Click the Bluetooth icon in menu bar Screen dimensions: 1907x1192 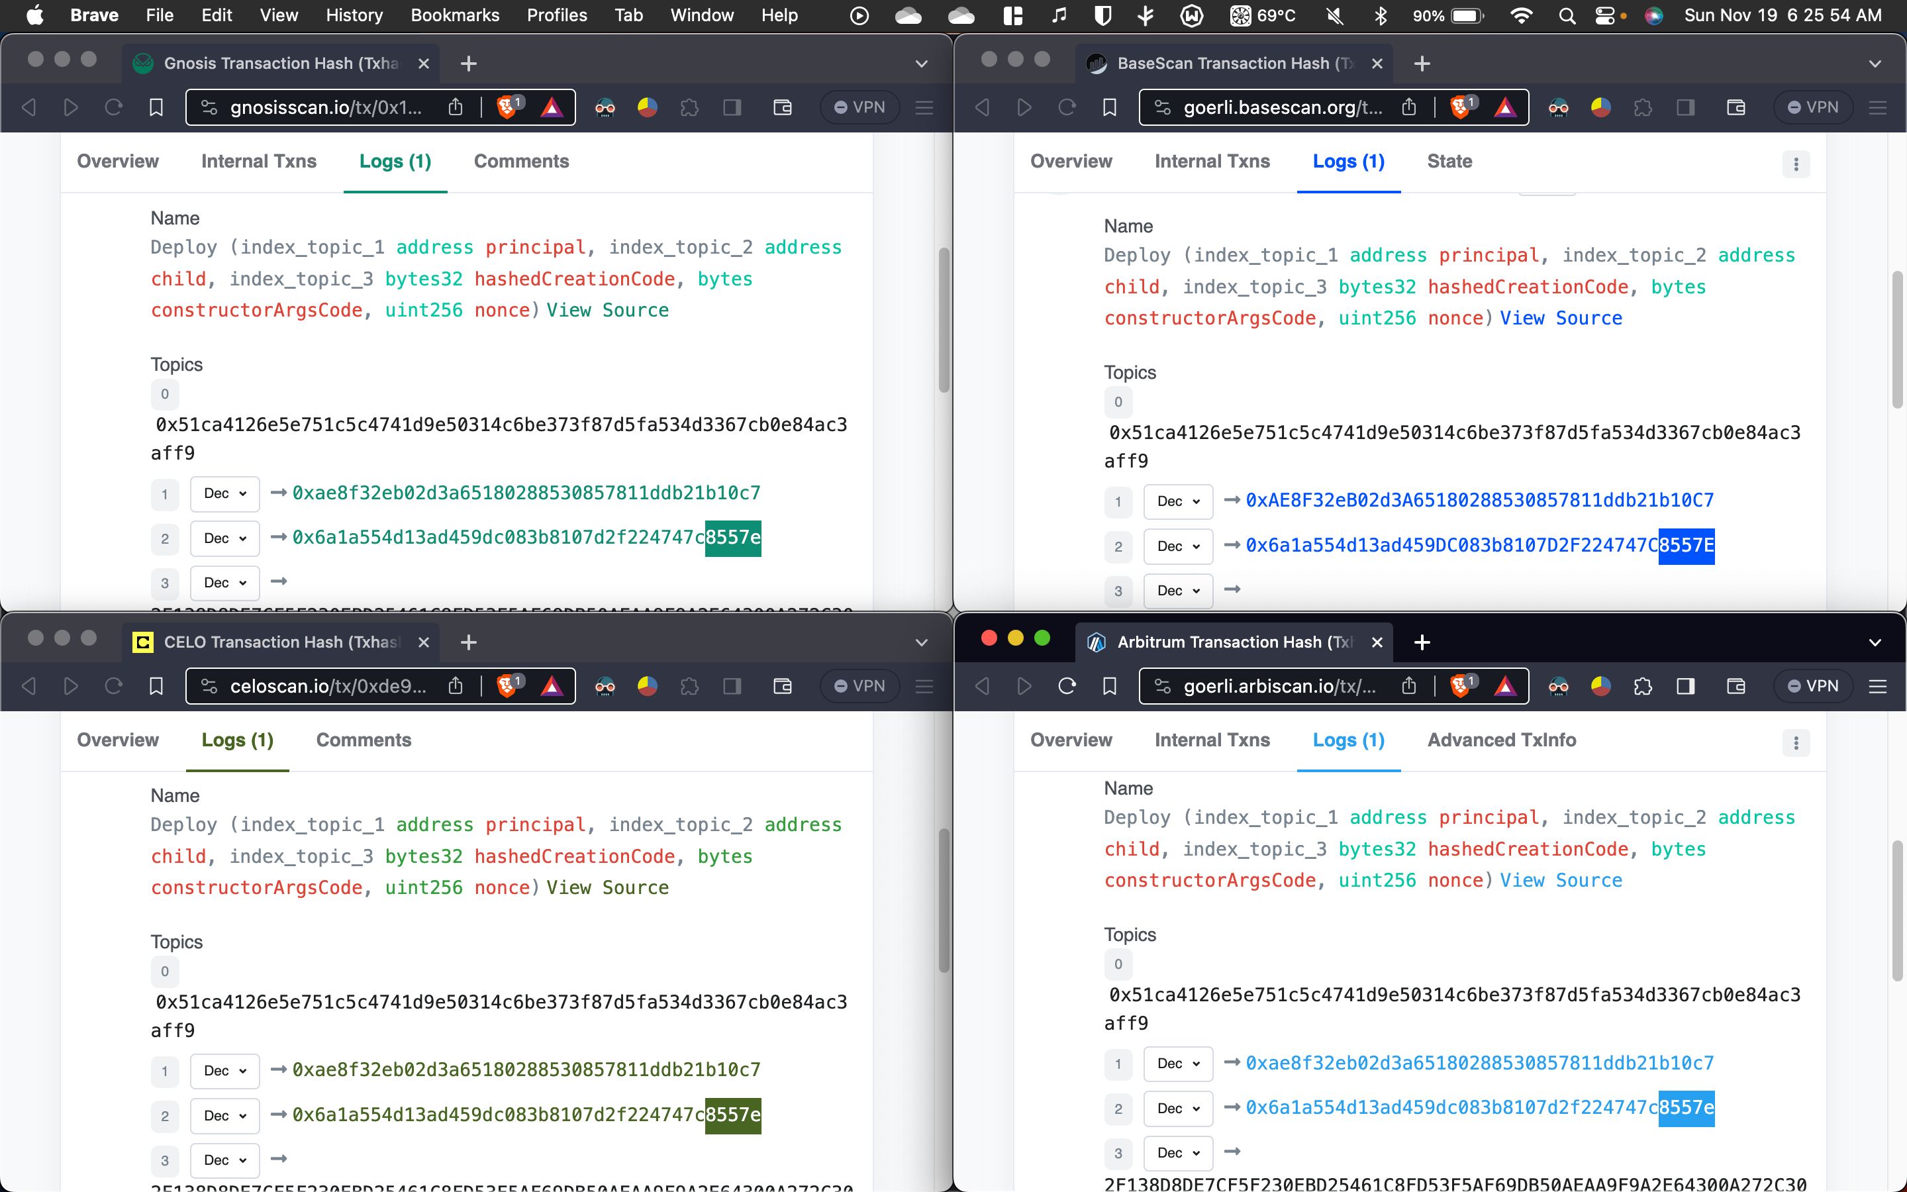tap(1381, 15)
